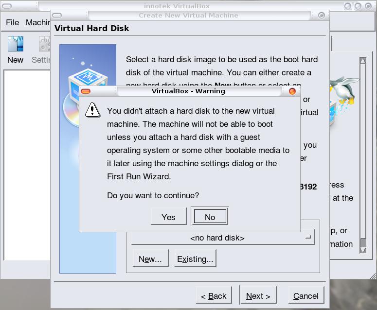Viewport: 377px width, 310px height.
Task: Click the Existing... hard disk button
Action: click(195, 258)
